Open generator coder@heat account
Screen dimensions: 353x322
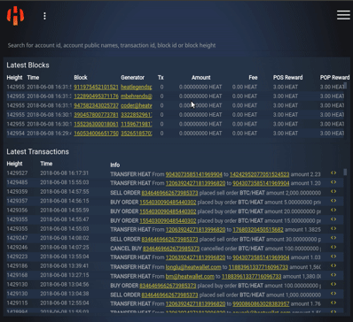pos(137,105)
